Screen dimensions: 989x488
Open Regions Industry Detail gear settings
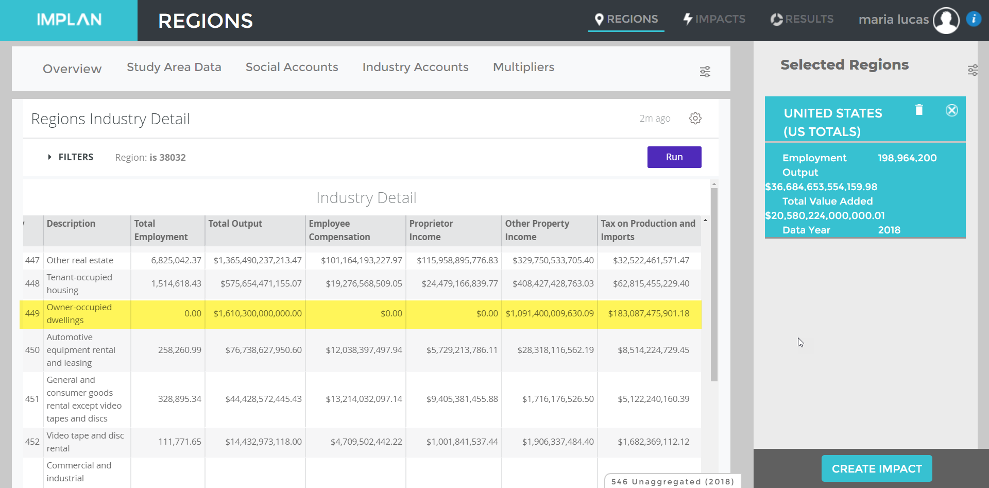pos(695,119)
